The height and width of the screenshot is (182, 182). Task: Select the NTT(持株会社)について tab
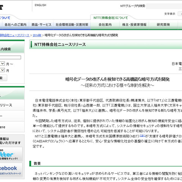coord(111,18)
